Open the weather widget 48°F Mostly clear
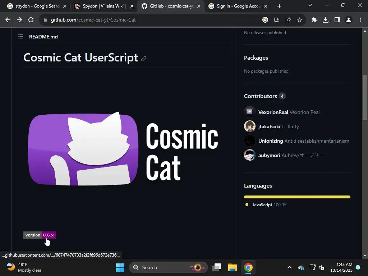 click(24, 267)
